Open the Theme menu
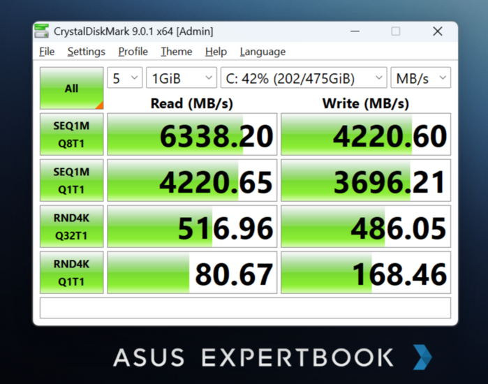This screenshot has height=384, width=488. (176, 52)
